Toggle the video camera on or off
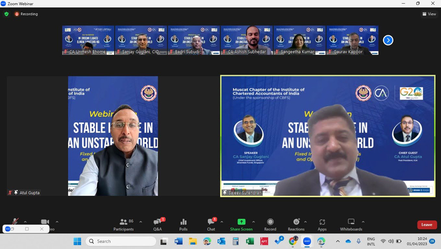 pos(45,223)
